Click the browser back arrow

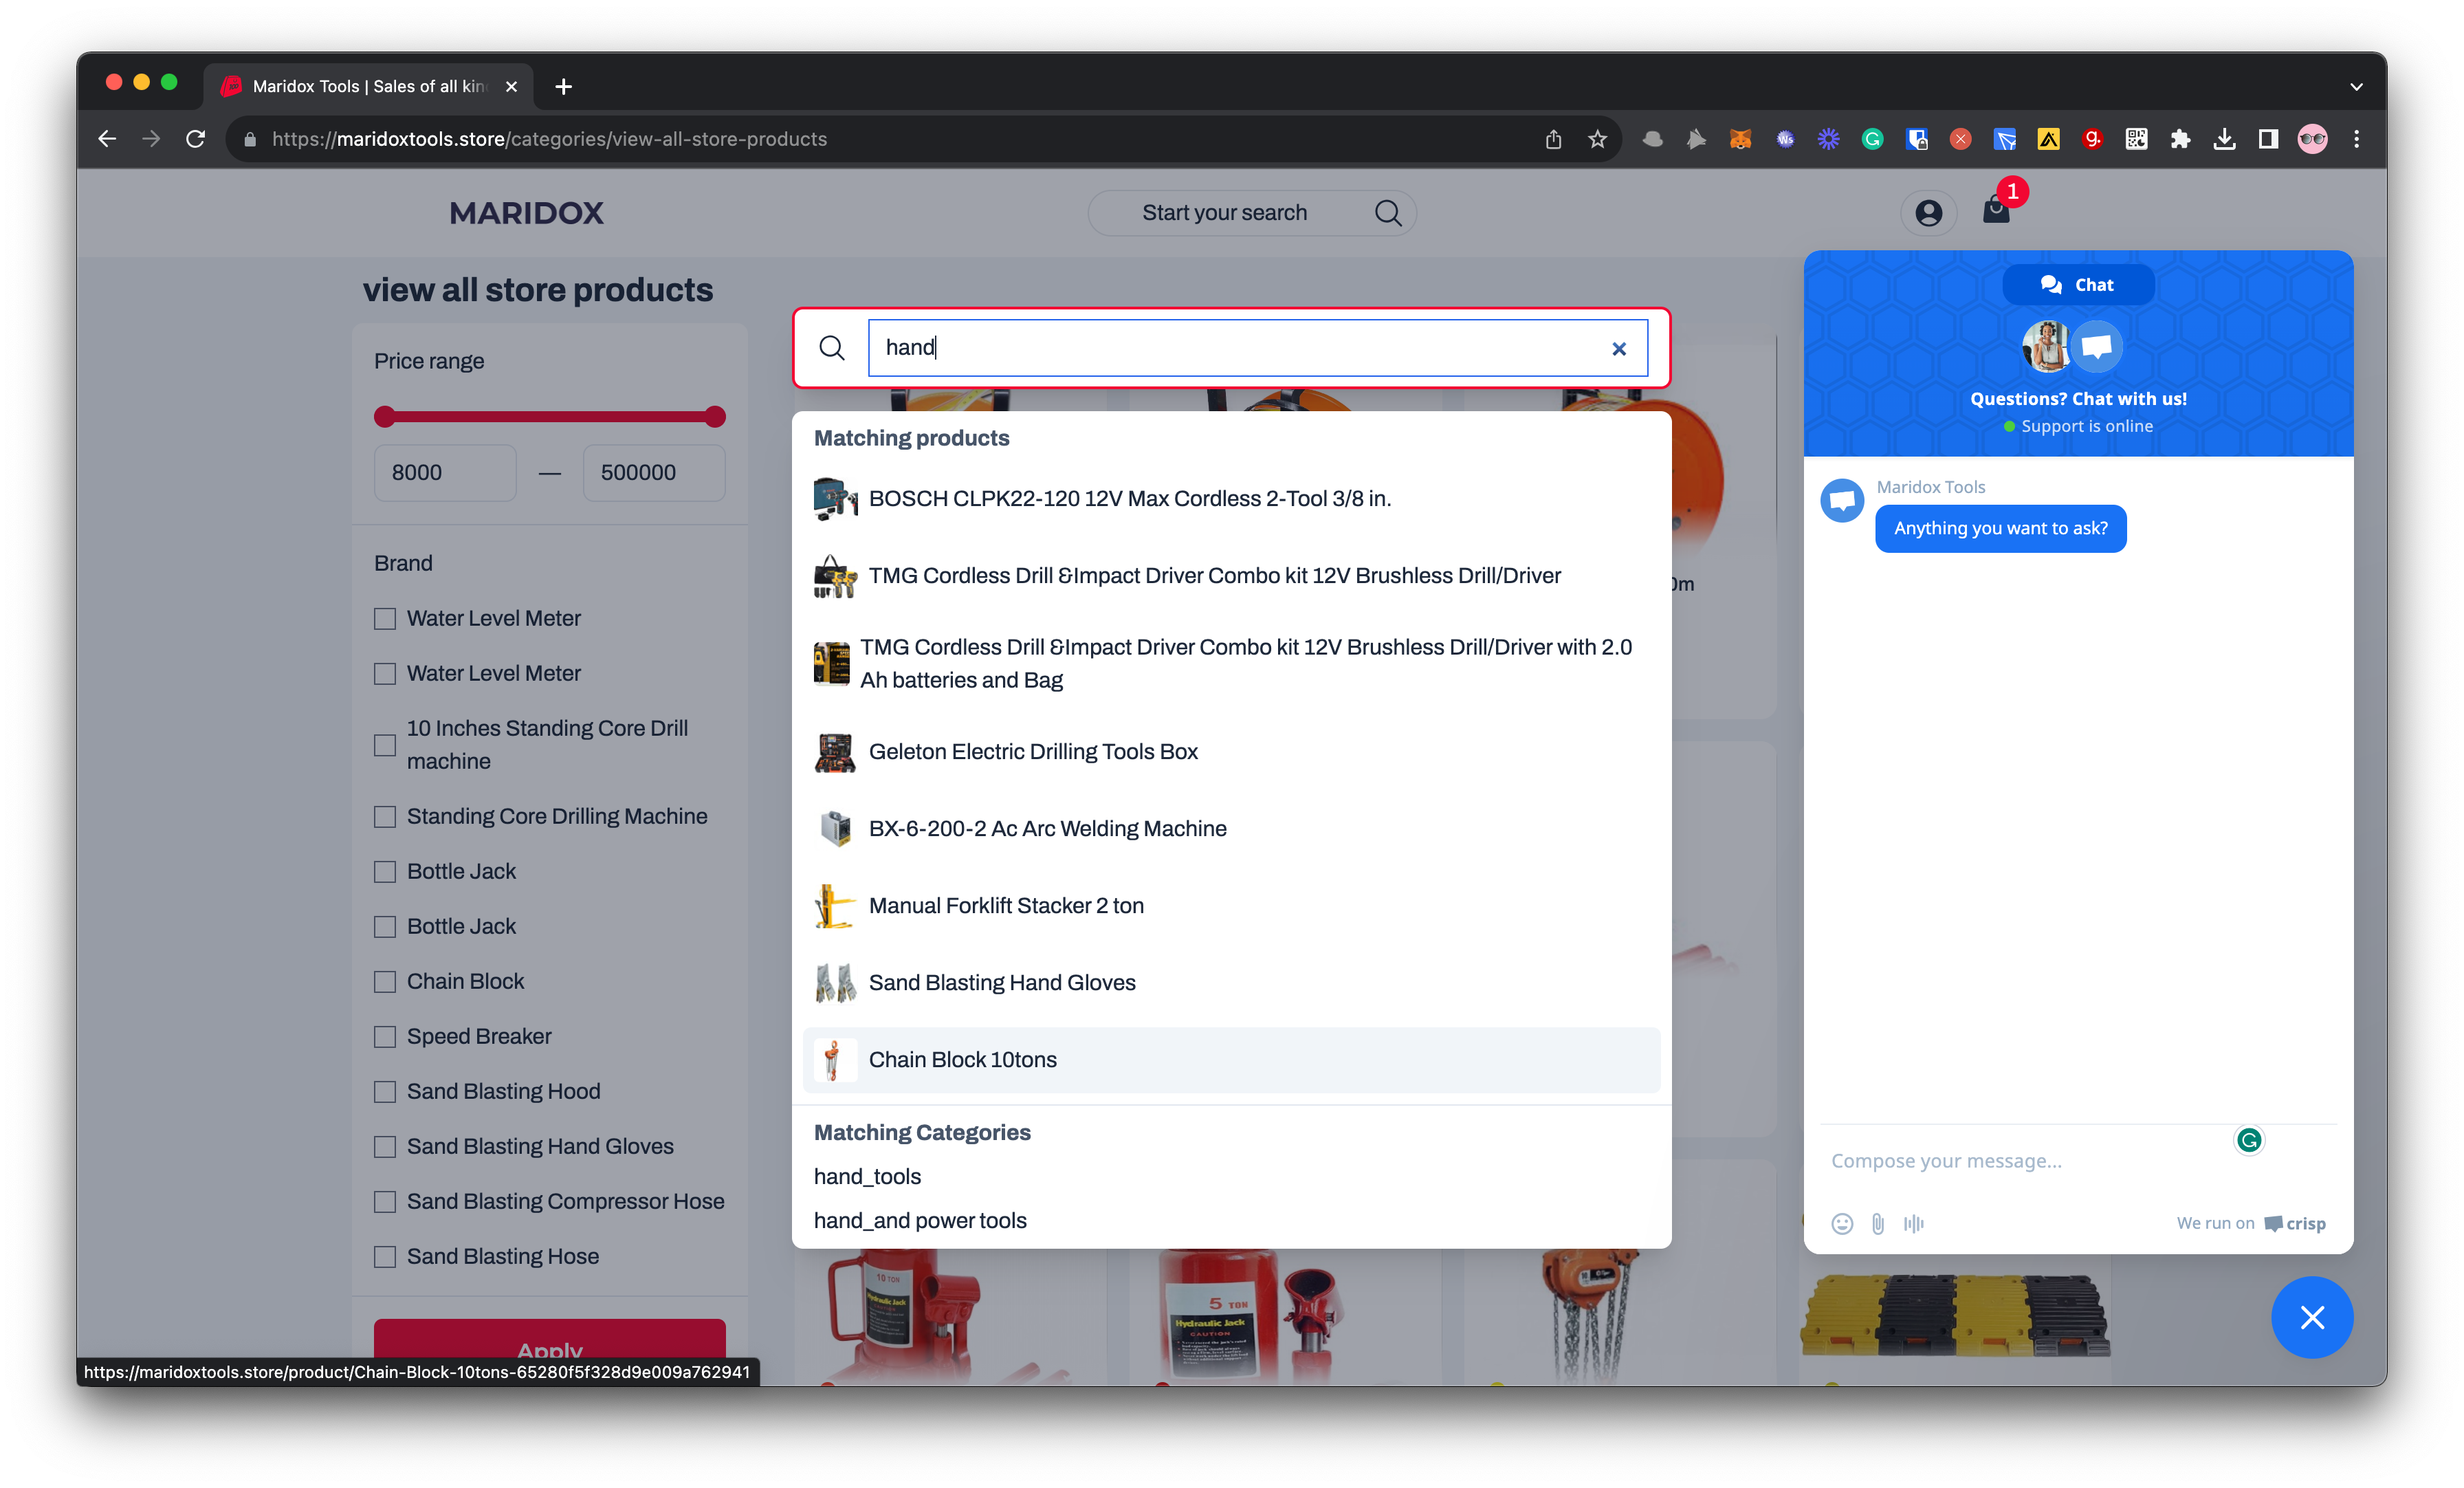click(107, 139)
